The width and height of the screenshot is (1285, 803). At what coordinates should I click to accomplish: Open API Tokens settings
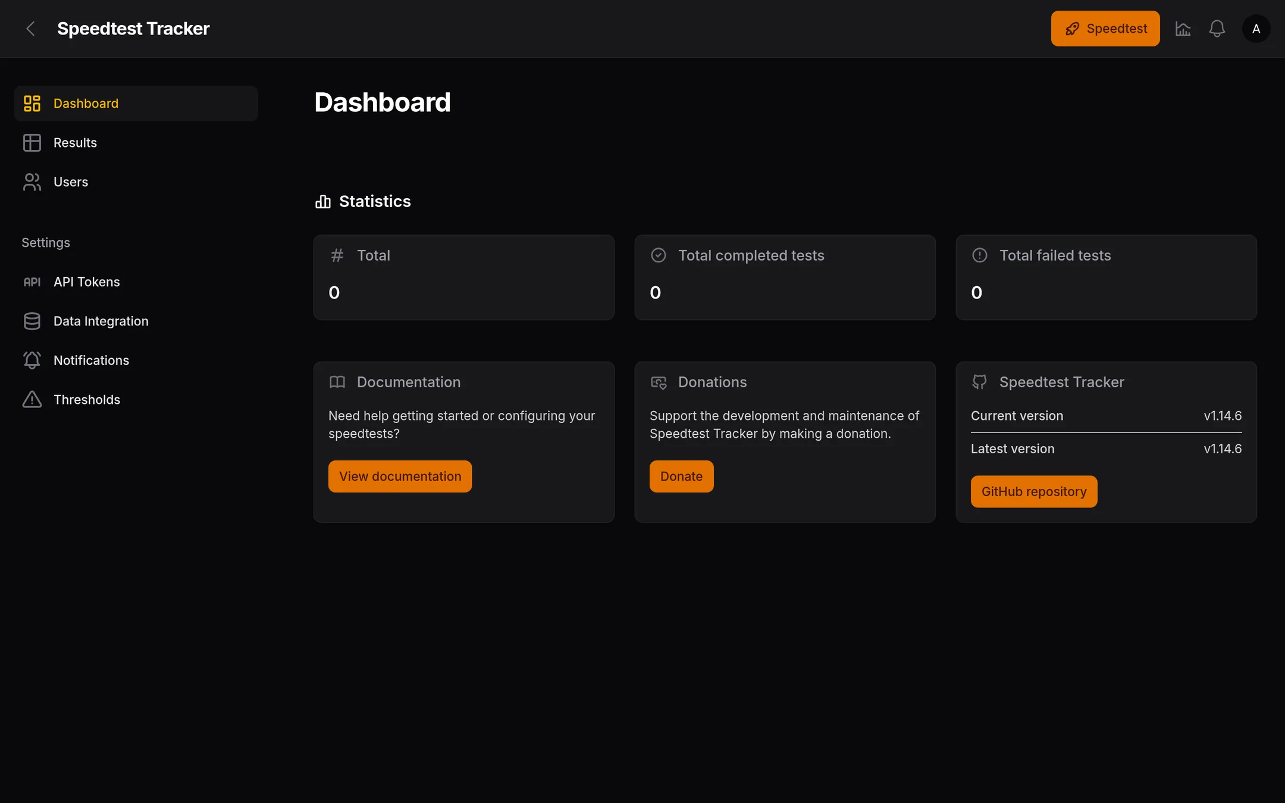136,282
